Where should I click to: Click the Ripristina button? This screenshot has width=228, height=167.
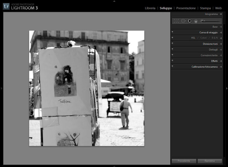tap(209, 161)
